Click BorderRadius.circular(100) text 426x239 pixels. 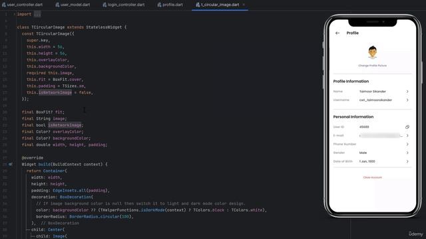click(x=101, y=216)
